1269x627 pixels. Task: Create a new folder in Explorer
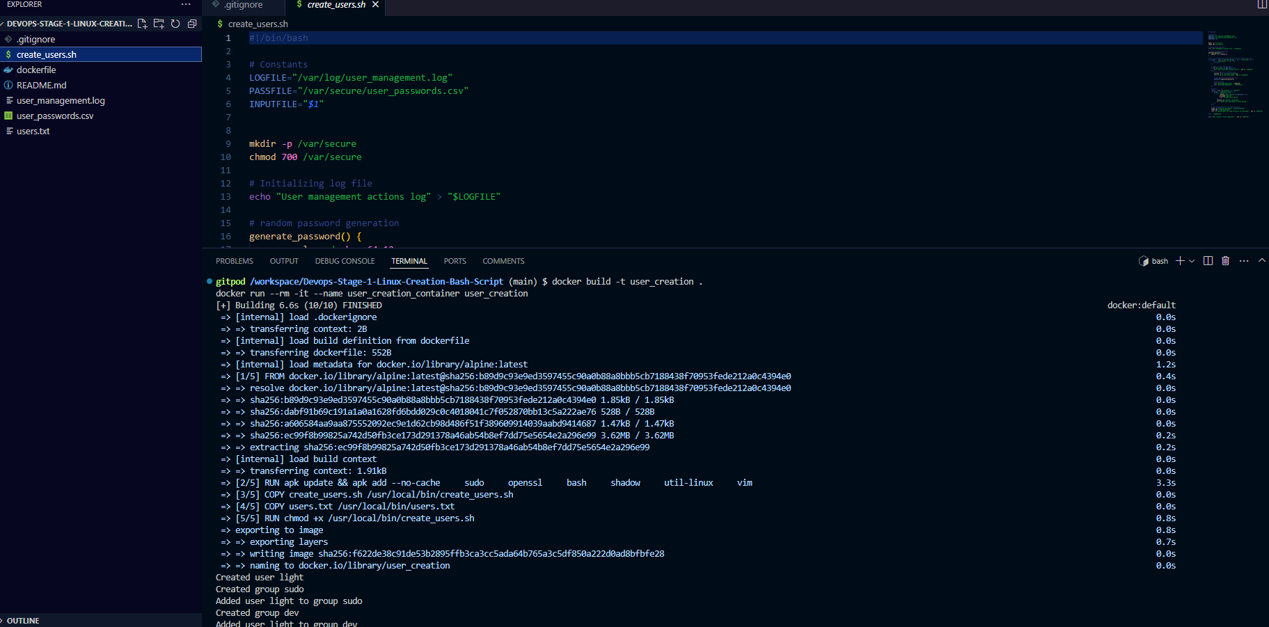pyautogui.click(x=159, y=24)
